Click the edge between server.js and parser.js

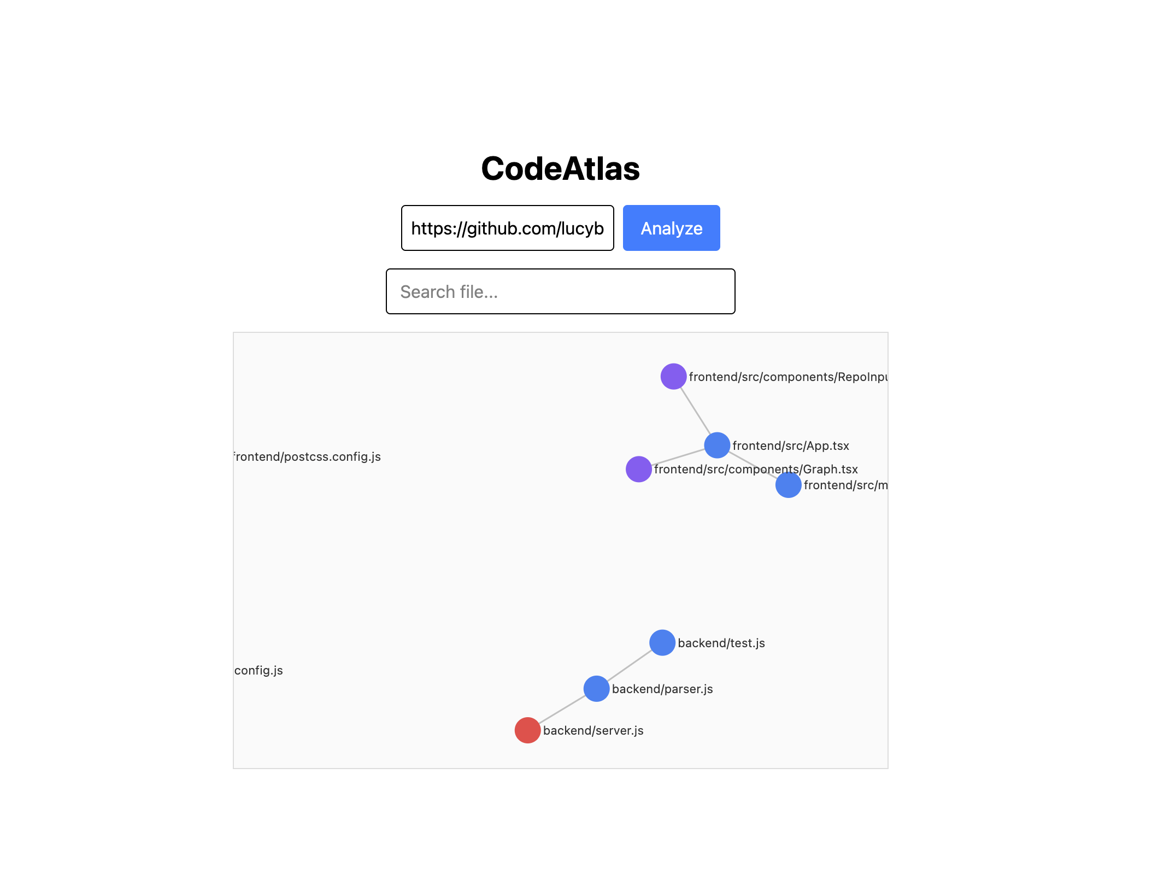[x=562, y=709]
